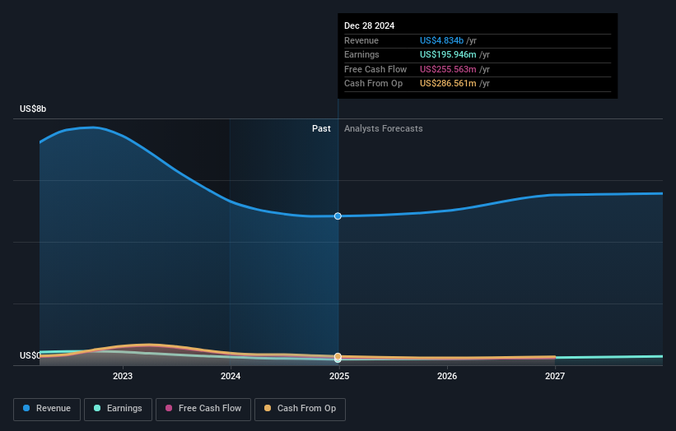676x431 pixels.
Task: Toggle the Earnings series in legend
Action: [x=118, y=409]
